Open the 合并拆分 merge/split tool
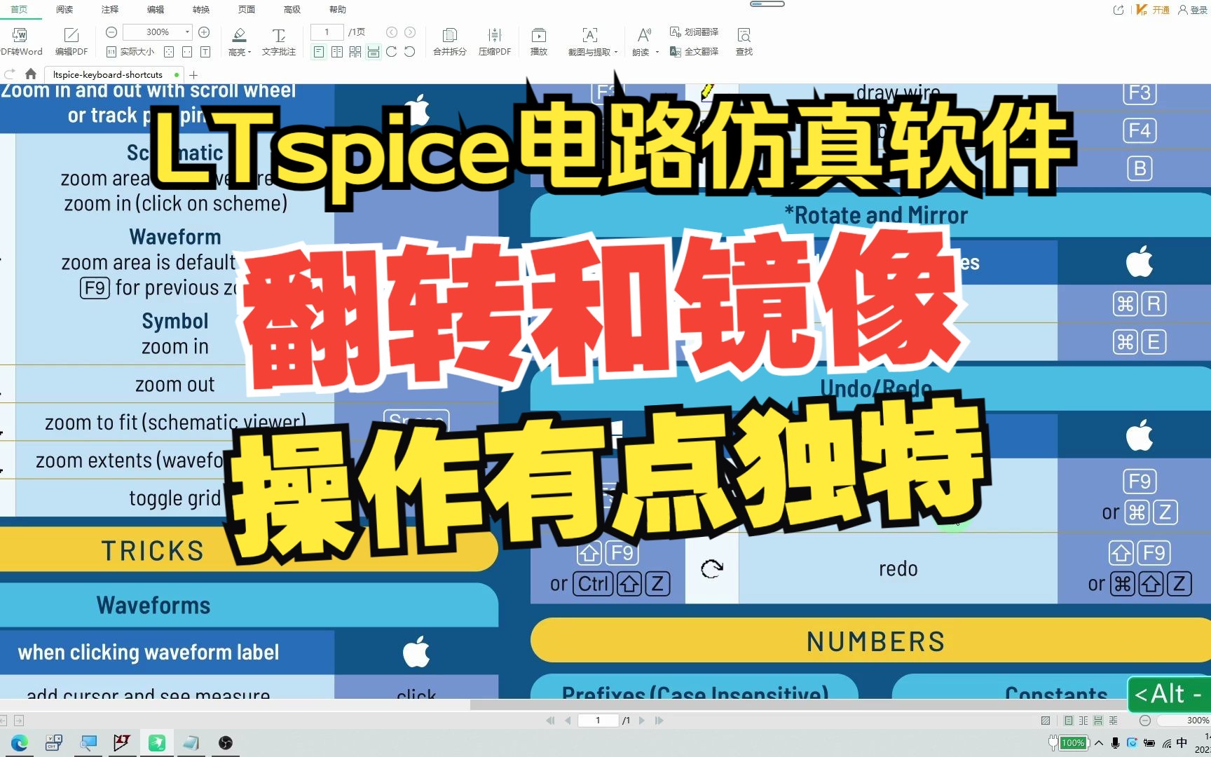This screenshot has height=757, width=1211. pos(449,40)
